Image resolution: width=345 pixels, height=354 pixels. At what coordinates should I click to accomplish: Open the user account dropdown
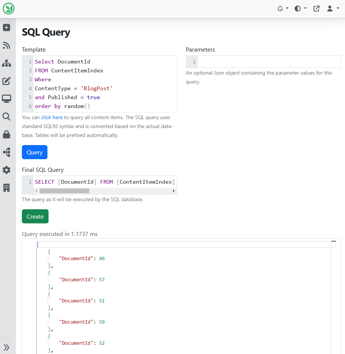pos(333,9)
